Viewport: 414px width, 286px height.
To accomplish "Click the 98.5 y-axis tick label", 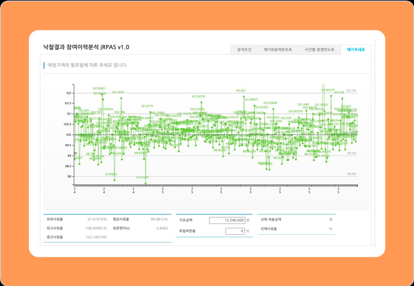I will [x=68, y=166].
